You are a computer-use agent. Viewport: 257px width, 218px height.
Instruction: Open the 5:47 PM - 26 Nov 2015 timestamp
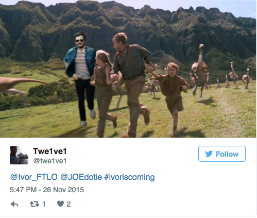[47, 190]
